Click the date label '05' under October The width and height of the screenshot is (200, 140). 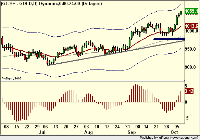pos(177,127)
